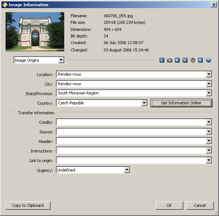The image size is (219, 216).
Task: Open the Image Origins section dropdown
Action: pyautogui.click(x=39, y=60)
